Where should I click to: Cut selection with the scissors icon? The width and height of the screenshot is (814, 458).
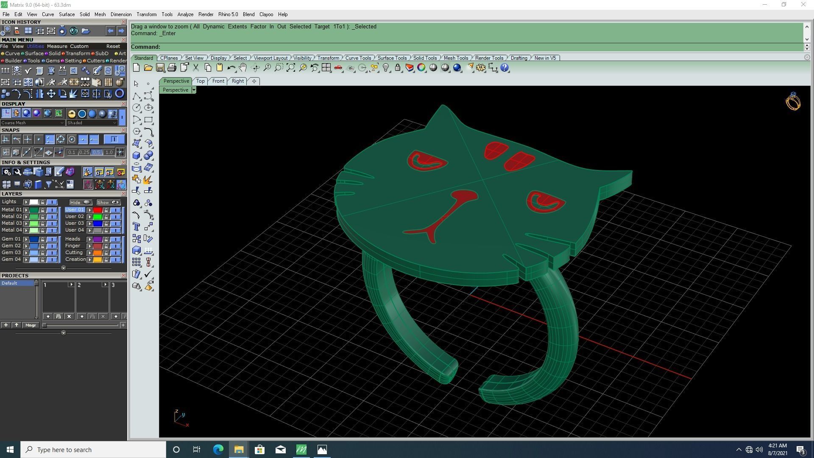[196, 68]
